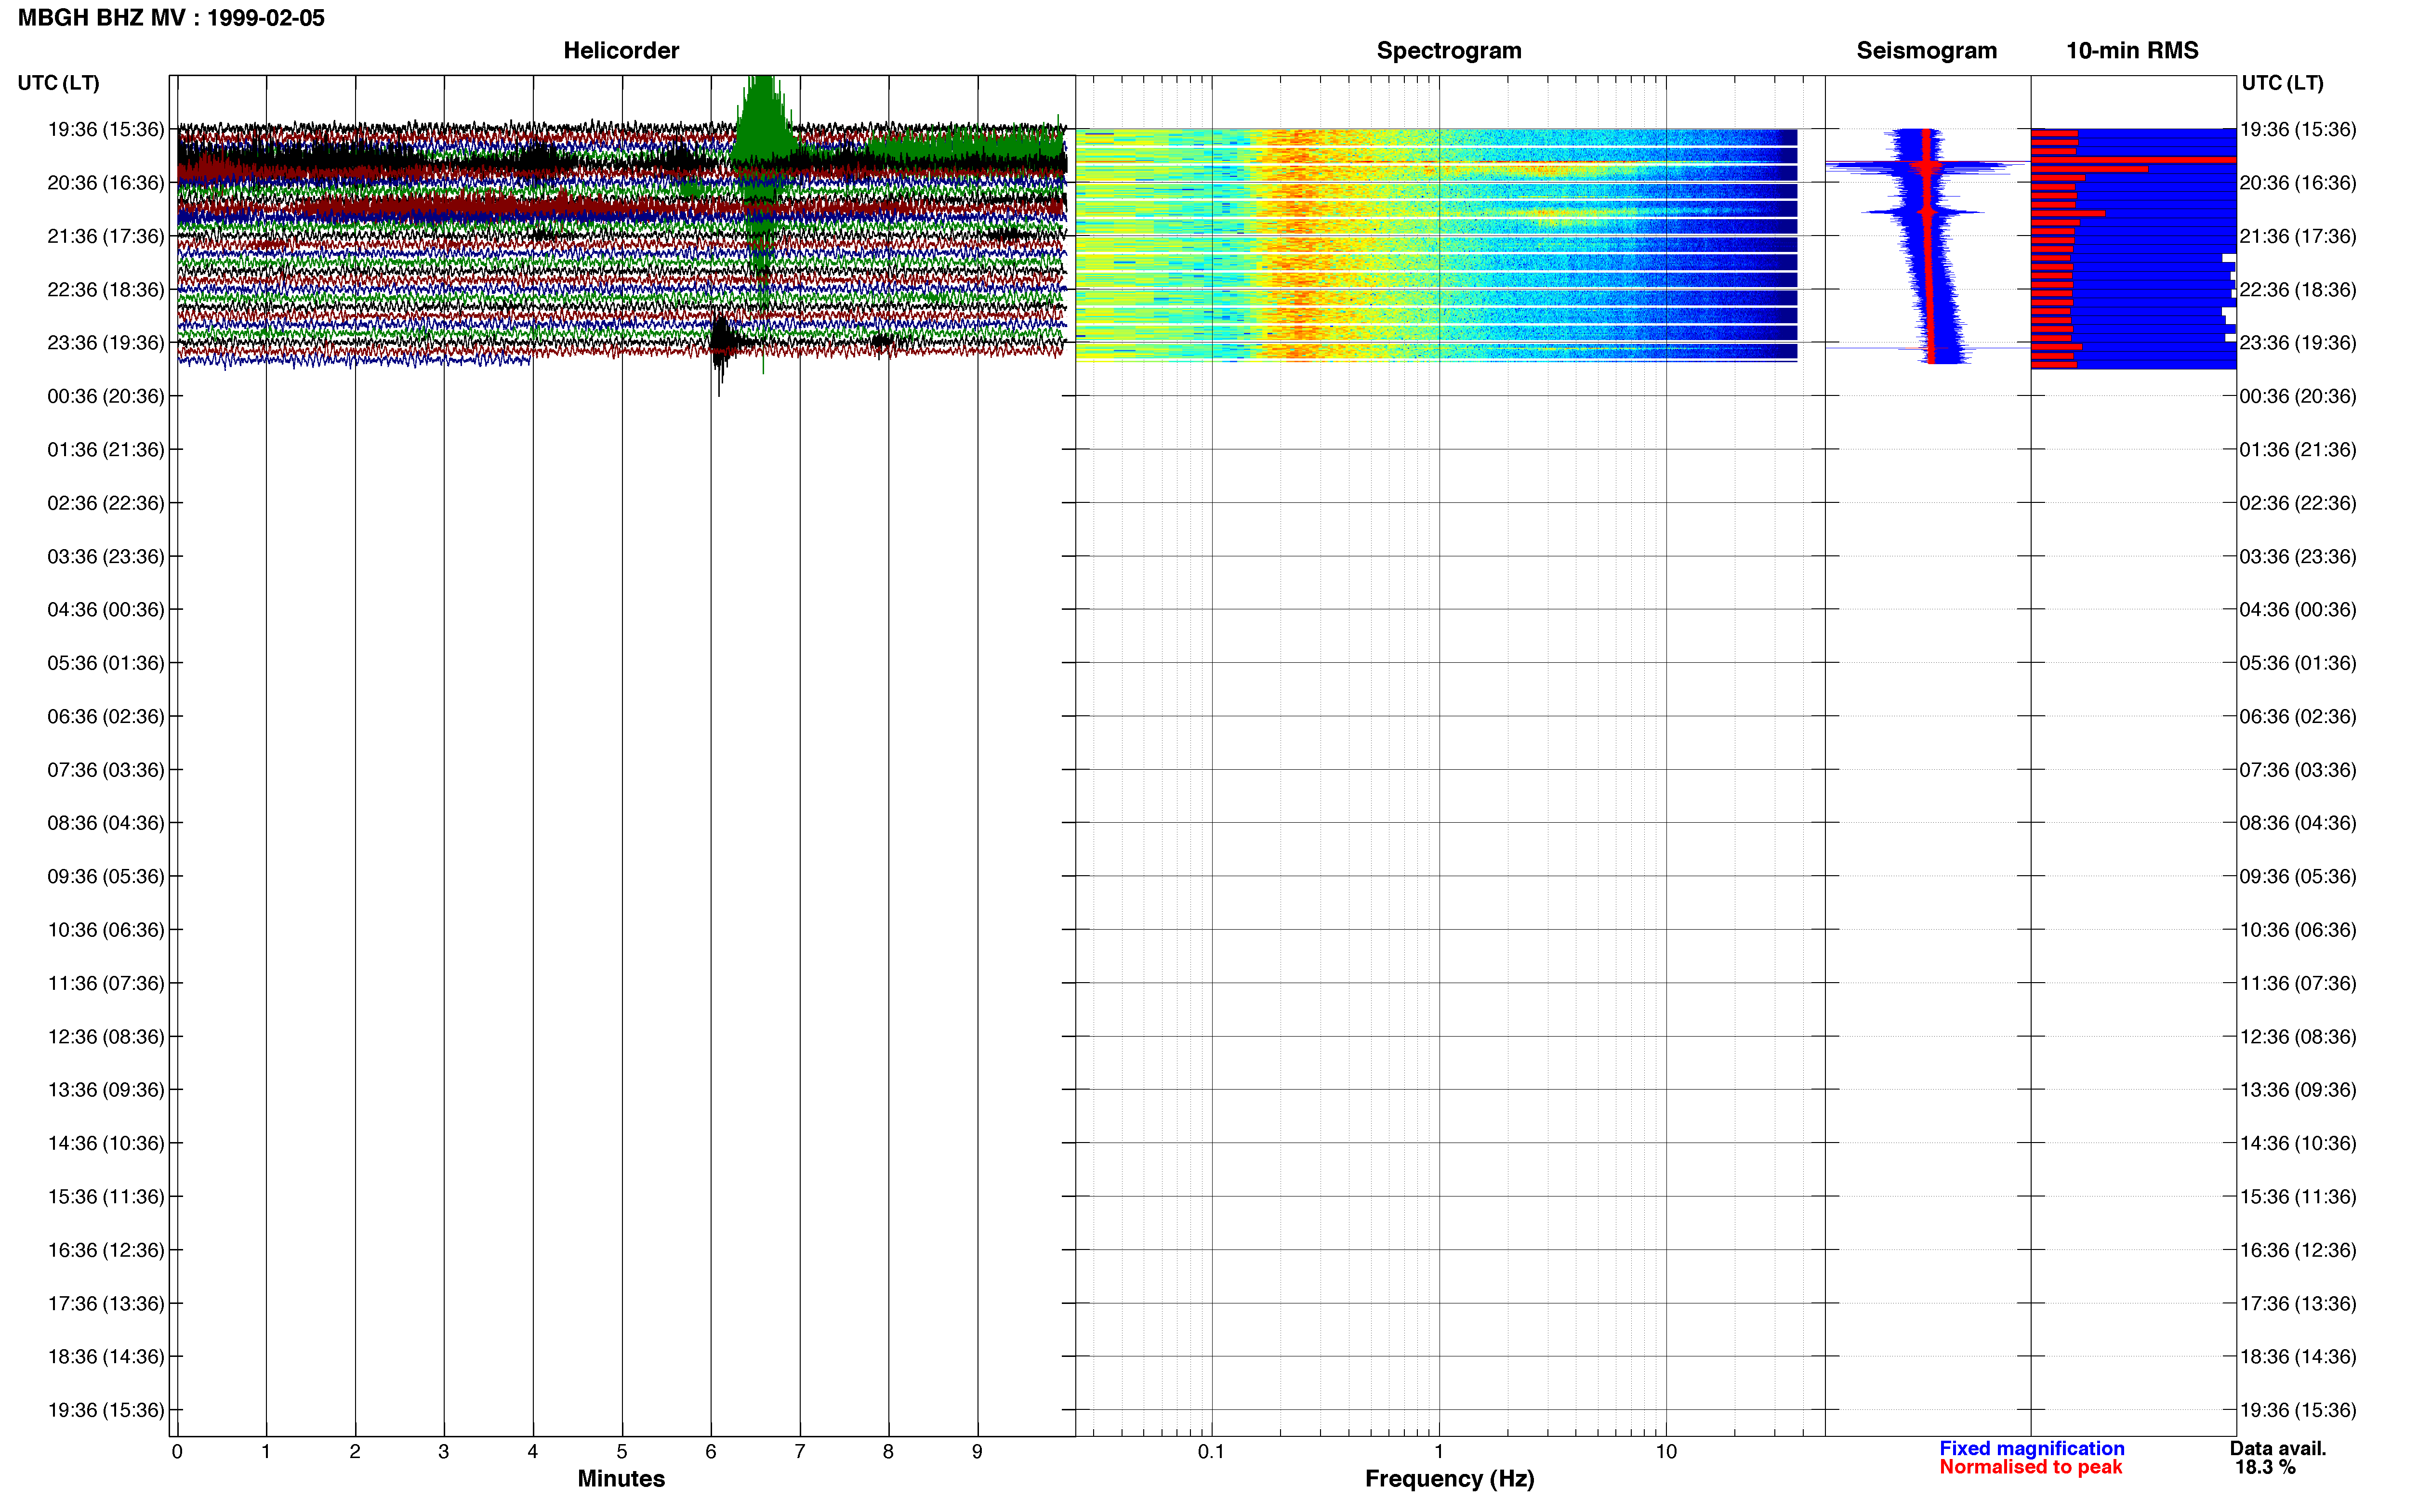
Task: Select the 'Helicorder' panel heading
Action: pyautogui.click(x=621, y=50)
